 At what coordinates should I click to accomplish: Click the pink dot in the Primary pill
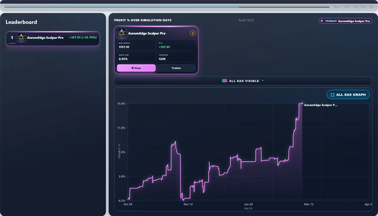[x=322, y=21]
